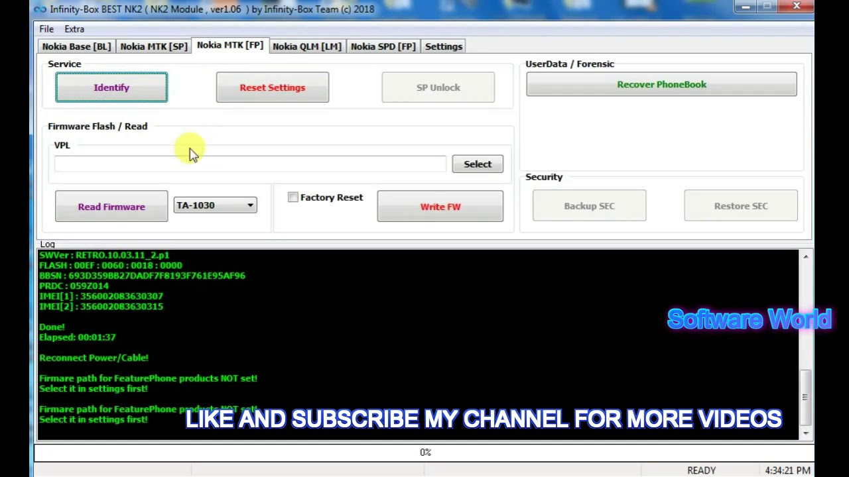This screenshot has height=477, width=849.
Task: Click the Restore SEC button
Action: point(741,206)
